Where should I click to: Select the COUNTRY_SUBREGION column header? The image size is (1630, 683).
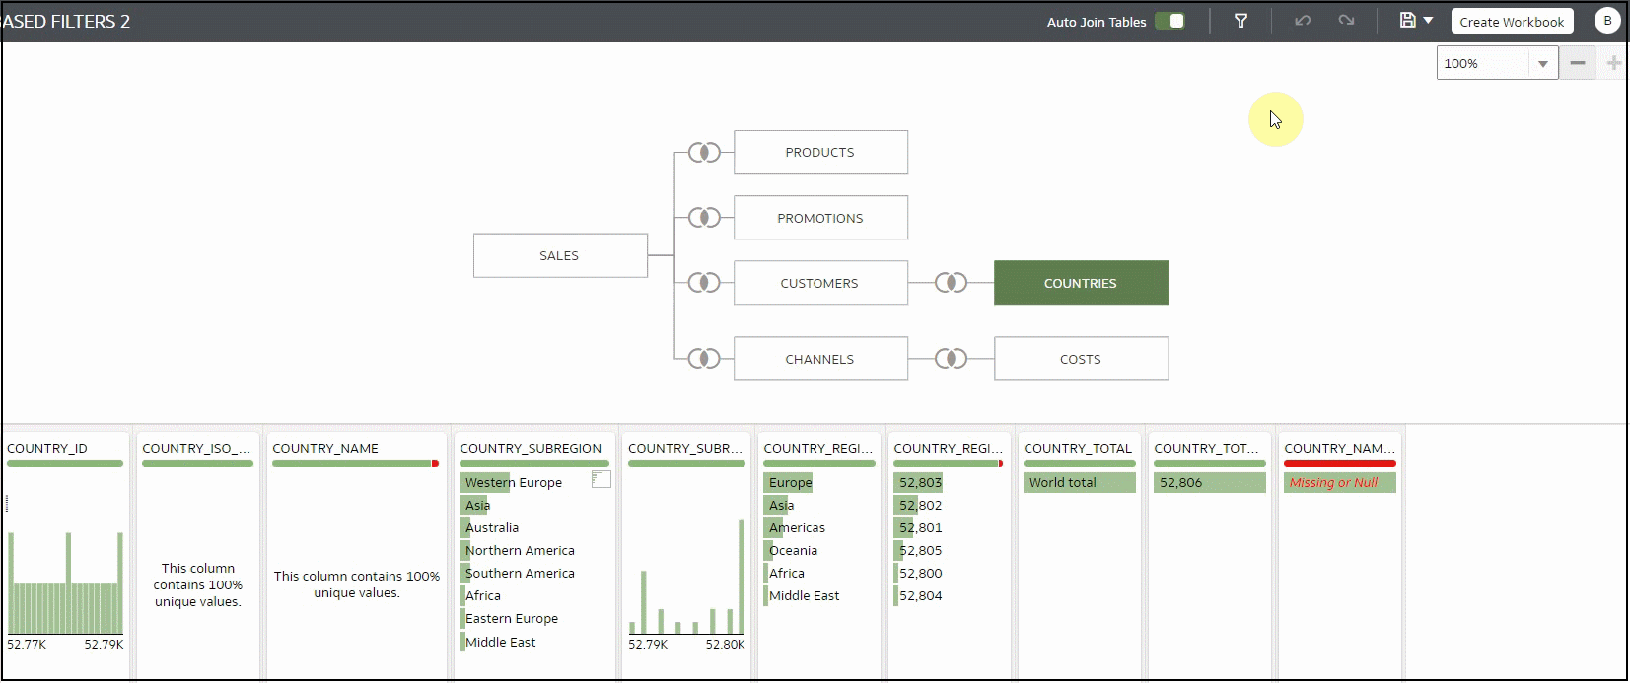531,448
